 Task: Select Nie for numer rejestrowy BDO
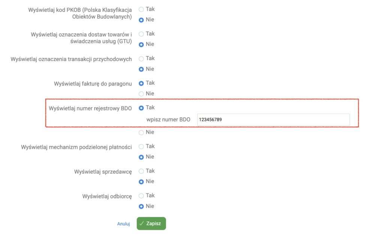(141, 132)
